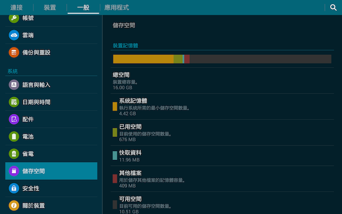Tap the key icon for 帳號
The width and height of the screenshot is (342, 214).
click(x=14, y=18)
